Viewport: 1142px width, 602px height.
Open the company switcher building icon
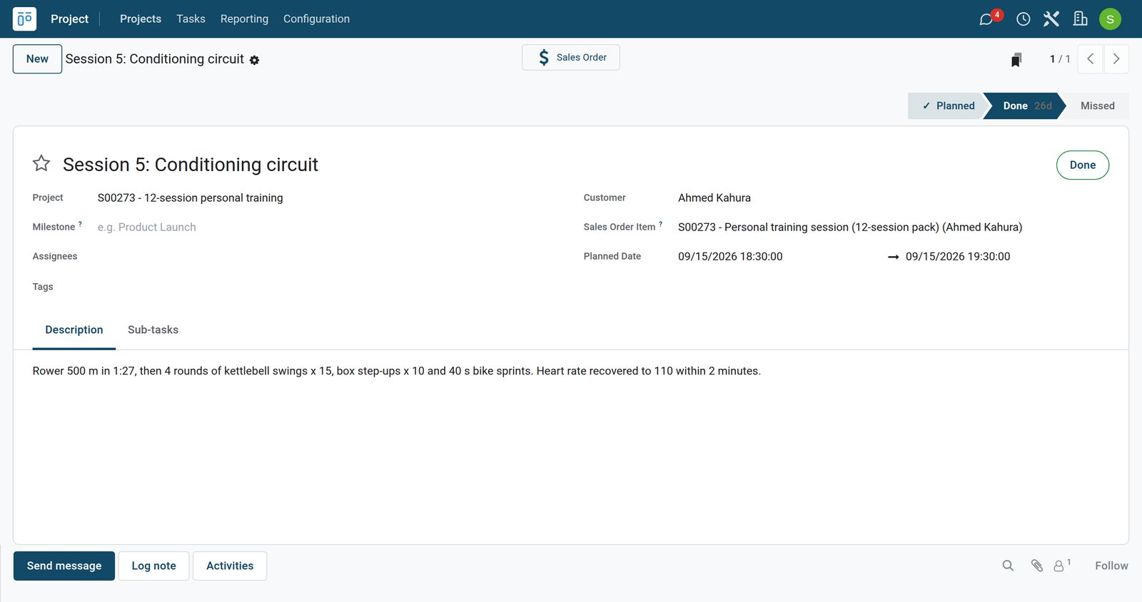click(1081, 19)
